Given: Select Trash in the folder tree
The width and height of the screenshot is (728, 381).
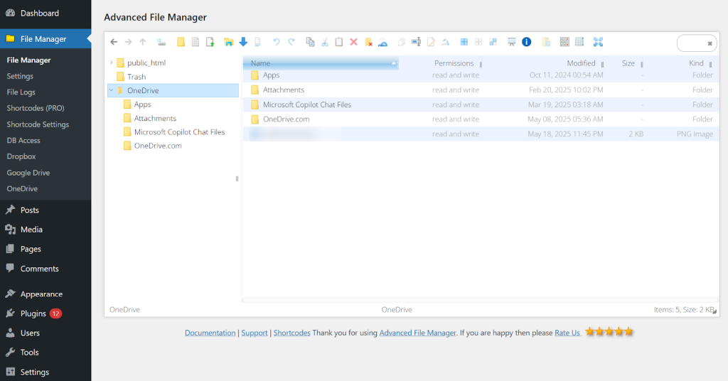Looking at the screenshot, I should pyautogui.click(x=136, y=77).
